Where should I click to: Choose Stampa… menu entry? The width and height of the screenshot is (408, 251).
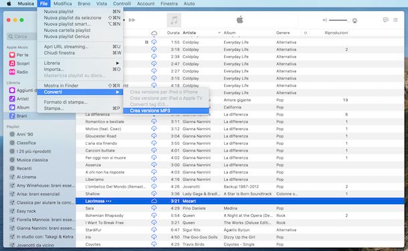(x=80, y=109)
